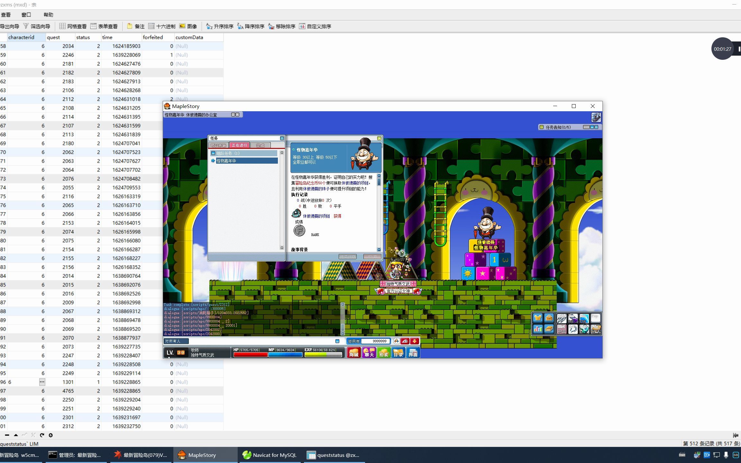The width and height of the screenshot is (741, 463).
Task: Click the back arrow on quest detail panel
Action: [x=380, y=138]
